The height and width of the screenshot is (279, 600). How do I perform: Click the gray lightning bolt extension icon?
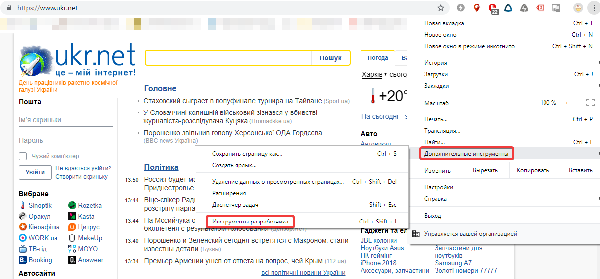pos(461,8)
